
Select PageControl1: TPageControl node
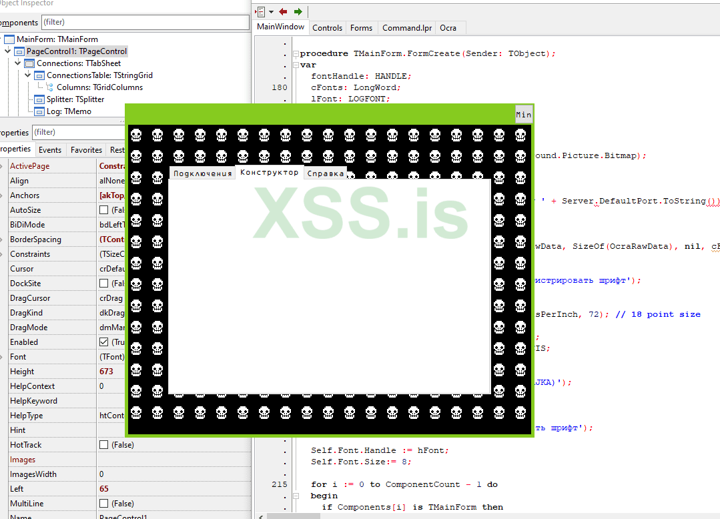point(76,51)
